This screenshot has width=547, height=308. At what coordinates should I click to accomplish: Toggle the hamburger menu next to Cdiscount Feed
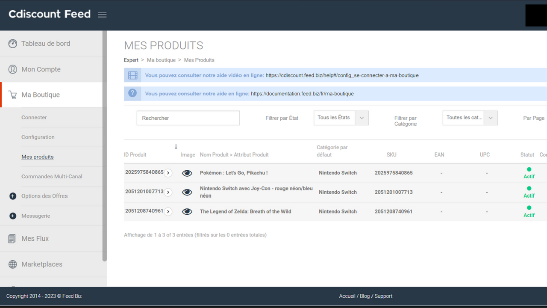click(102, 15)
